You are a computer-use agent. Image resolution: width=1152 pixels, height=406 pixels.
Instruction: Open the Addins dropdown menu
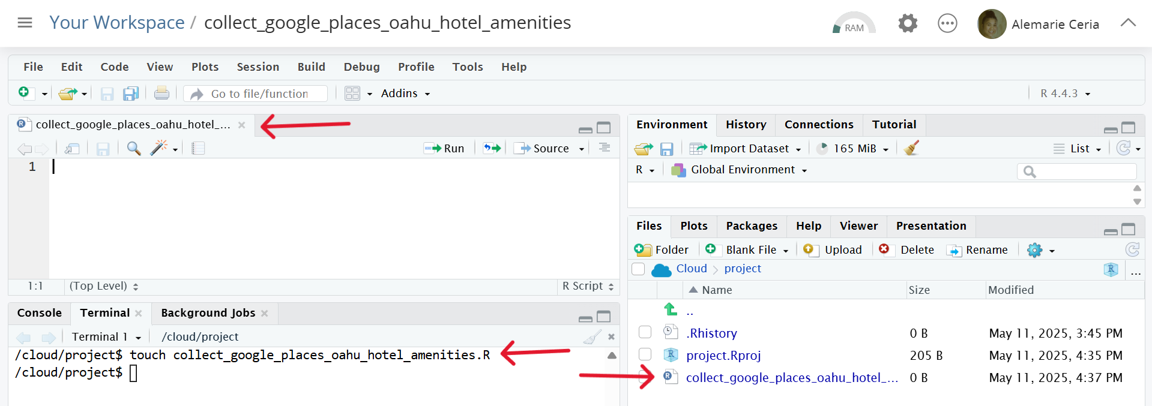(405, 94)
